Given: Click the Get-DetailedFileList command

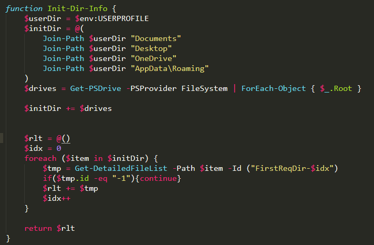Looking at the screenshot, I should (x=121, y=169).
